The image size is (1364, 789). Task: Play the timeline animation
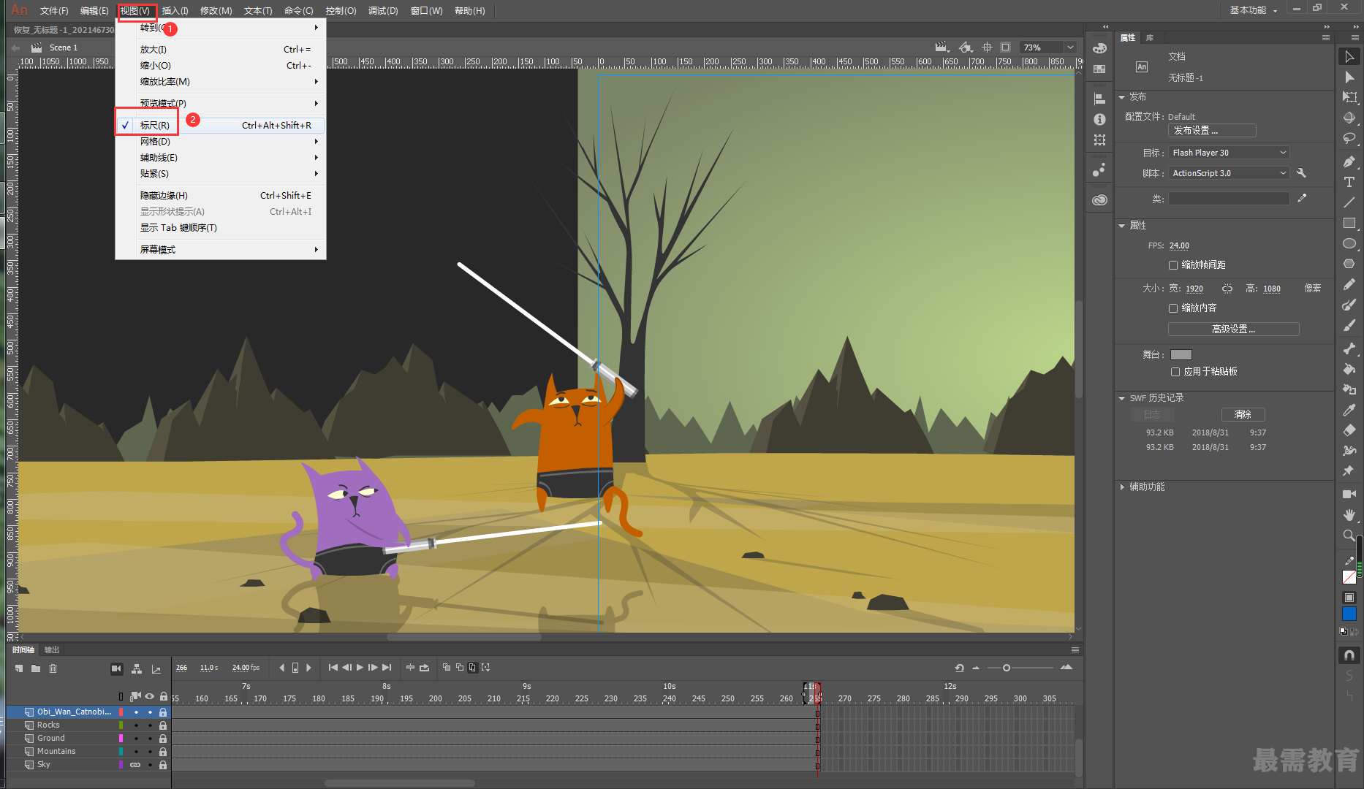(x=360, y=667)
